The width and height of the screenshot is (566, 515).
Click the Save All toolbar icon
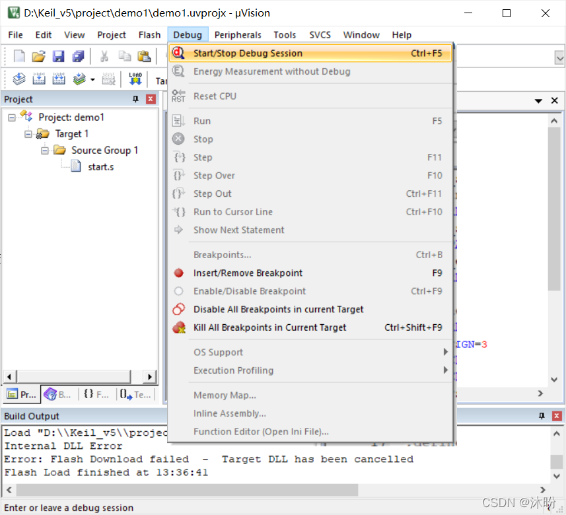pos(78,56)
